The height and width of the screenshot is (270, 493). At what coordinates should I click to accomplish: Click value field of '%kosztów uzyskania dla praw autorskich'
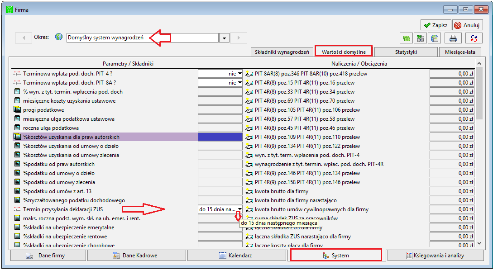pyautogui.click(x=220, y=137)
